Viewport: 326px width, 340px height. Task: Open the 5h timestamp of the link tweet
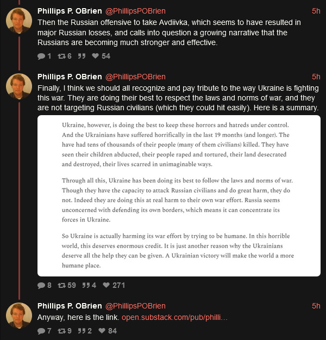(316, 306)
